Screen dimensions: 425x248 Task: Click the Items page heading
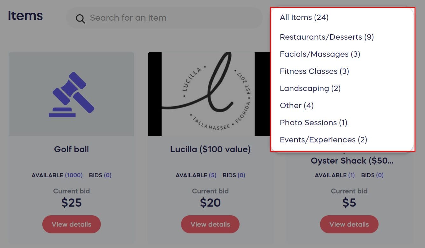pyautogui.click(x=25, y=16)
